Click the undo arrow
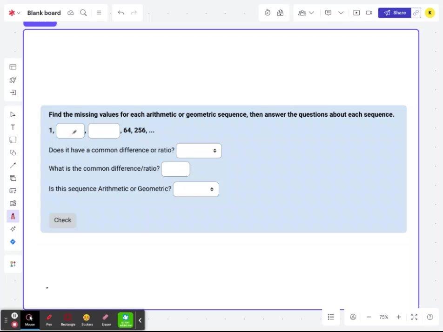This screenshot has height=332, width=443. (x=121, y=13)
